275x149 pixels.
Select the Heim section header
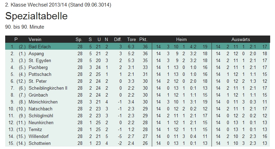point(181,40)
